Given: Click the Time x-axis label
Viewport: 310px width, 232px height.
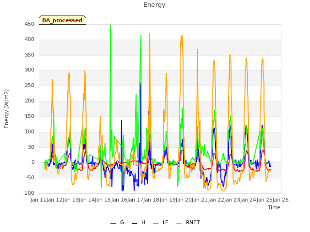Looking at the screenshot, I should [274, 207].
